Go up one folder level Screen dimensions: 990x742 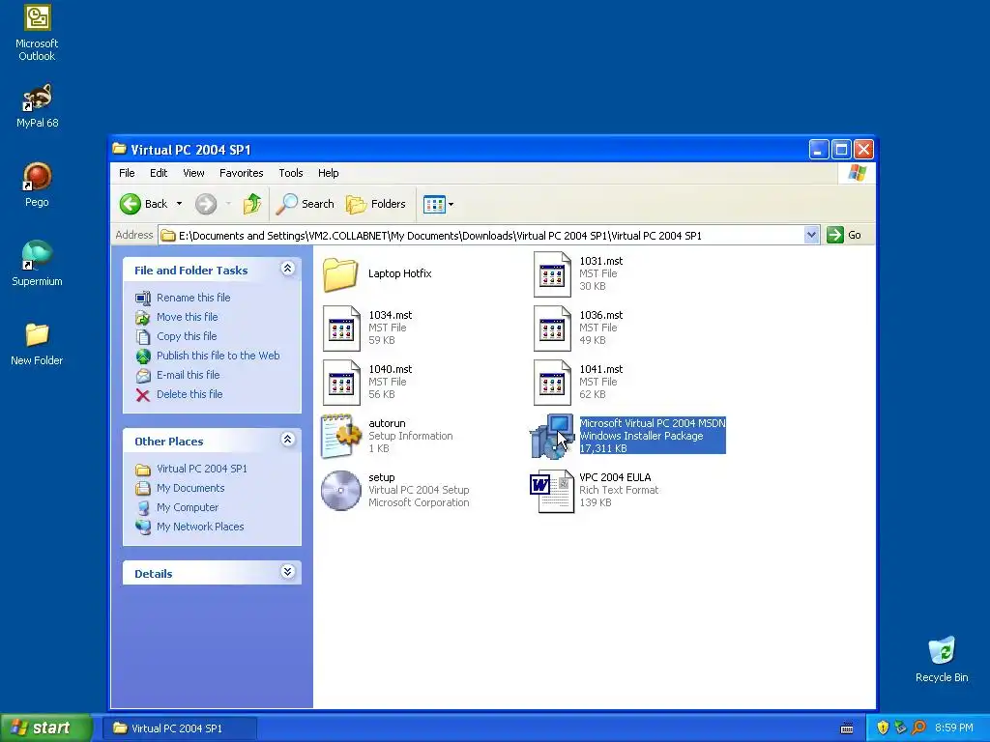pos(252,204)
